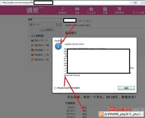Click the 我的日志 diary icon

[x=32, y=45]
